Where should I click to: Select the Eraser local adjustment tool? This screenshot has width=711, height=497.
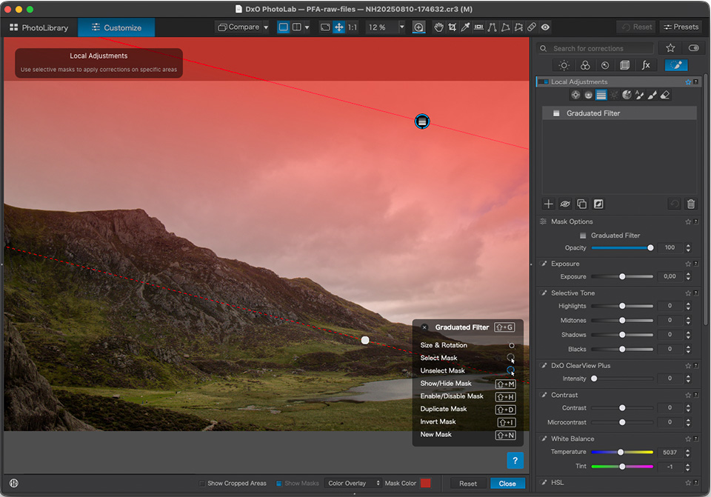pos(664,95)
